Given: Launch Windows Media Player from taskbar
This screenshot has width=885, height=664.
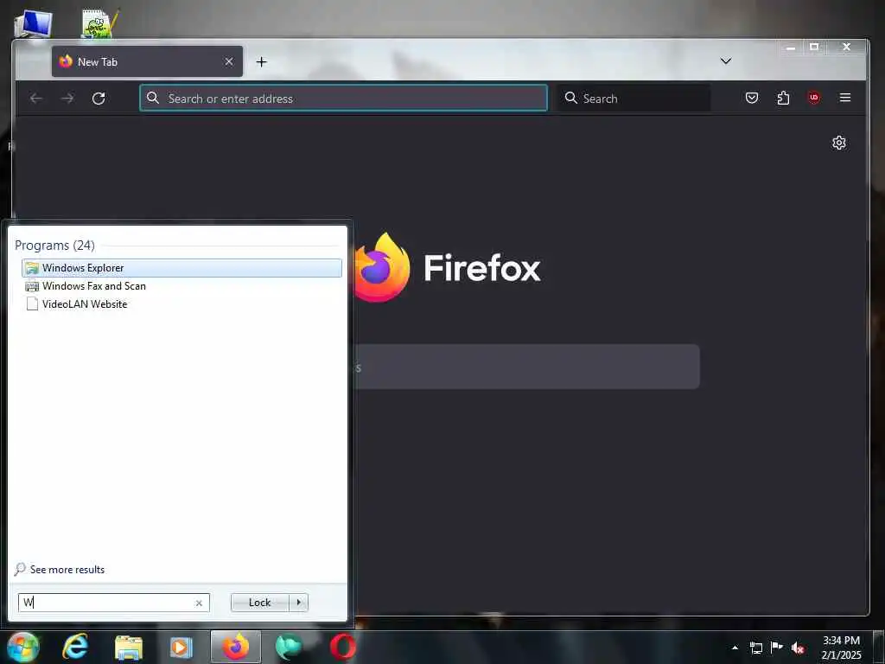Looking at the screenshot, I should [181, 647].
